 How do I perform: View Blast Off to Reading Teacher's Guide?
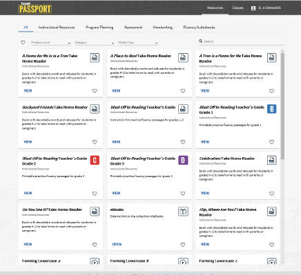(116, 142)
